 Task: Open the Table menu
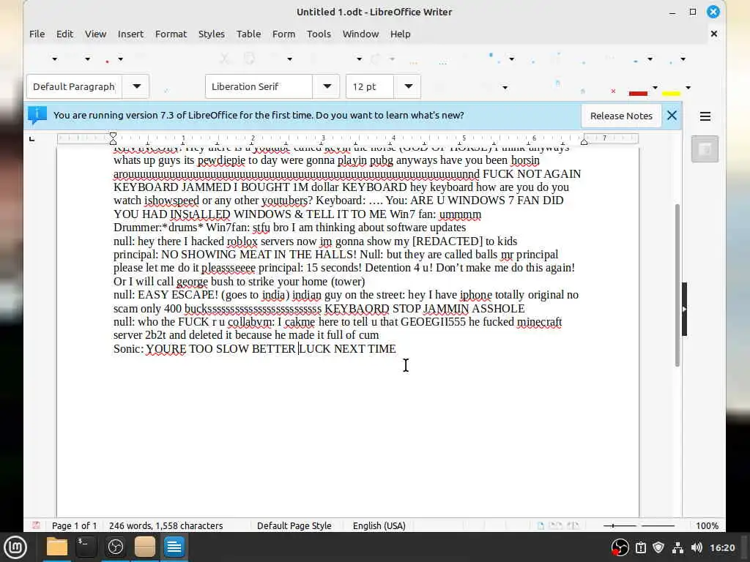tap(249, 34)
